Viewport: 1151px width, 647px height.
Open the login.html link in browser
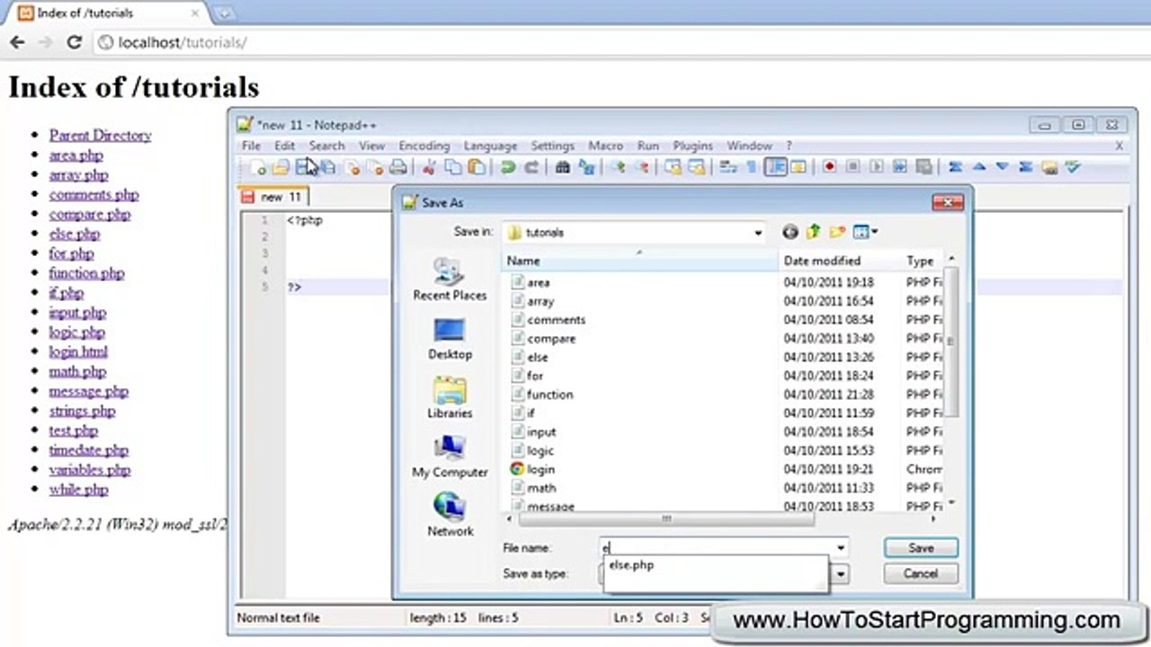pyautogui.click(x=78, y=351)
